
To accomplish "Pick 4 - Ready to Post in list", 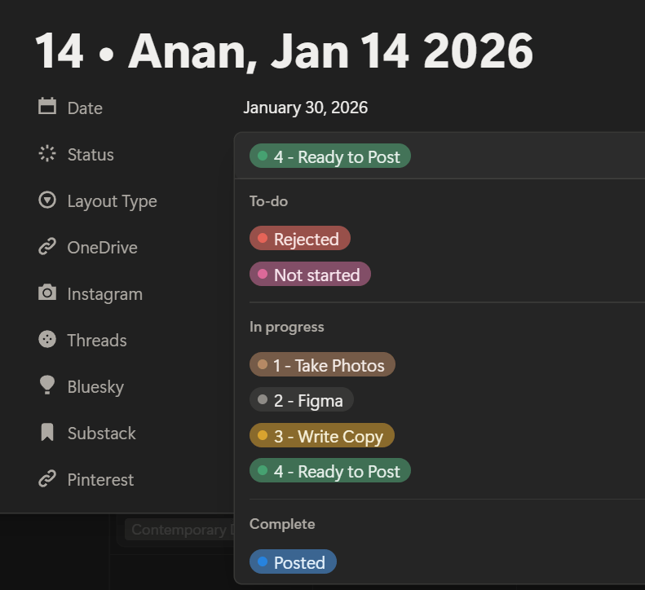I will click(x=329, y=471).
